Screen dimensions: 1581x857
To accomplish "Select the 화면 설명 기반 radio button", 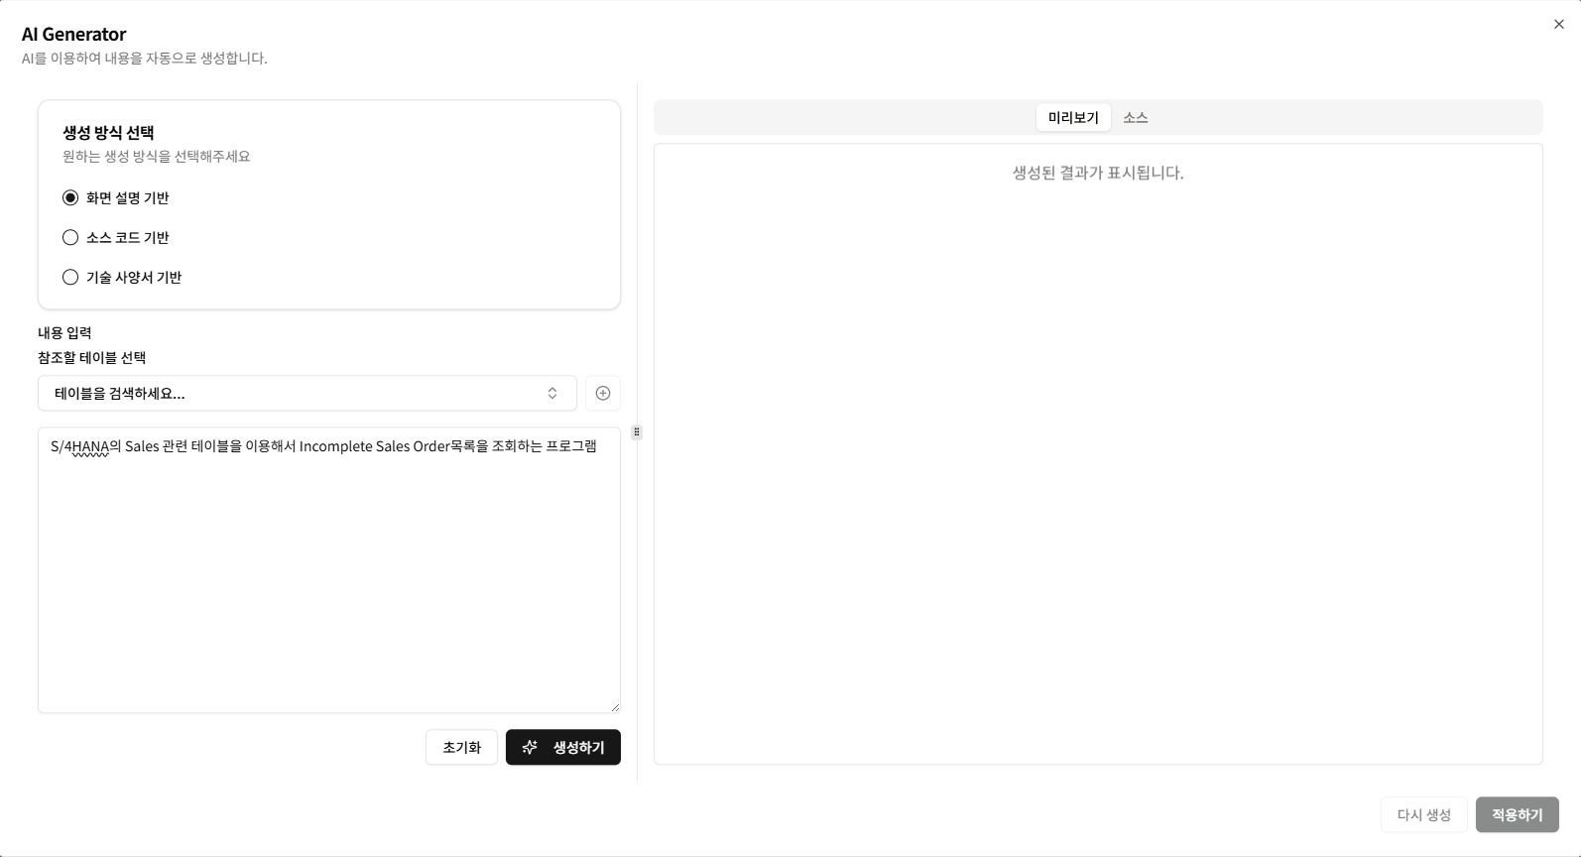I will tap(69, 197).
